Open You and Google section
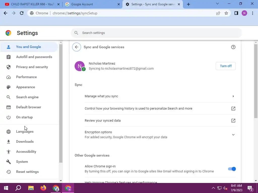Screen dimensions: 258x193 pos(29,47)
